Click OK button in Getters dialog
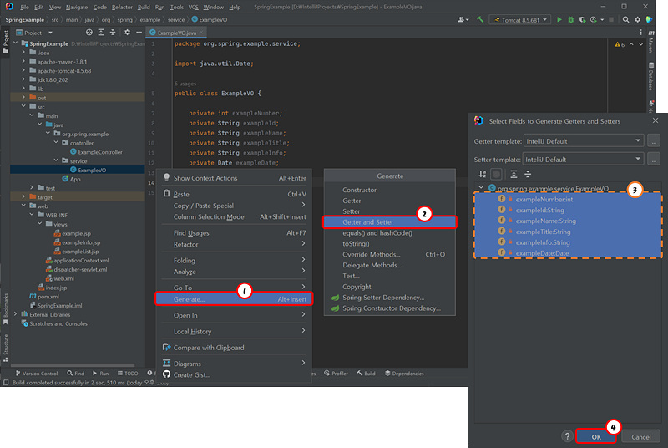This screenshot has width=668, height=448. pyautogui.click(x=596, y=437)
